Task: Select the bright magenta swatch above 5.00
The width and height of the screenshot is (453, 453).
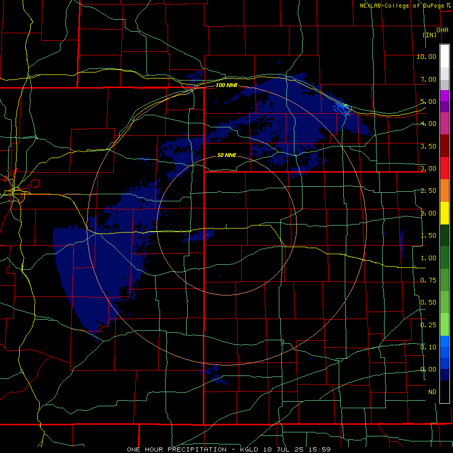Action: click(444, 96)
